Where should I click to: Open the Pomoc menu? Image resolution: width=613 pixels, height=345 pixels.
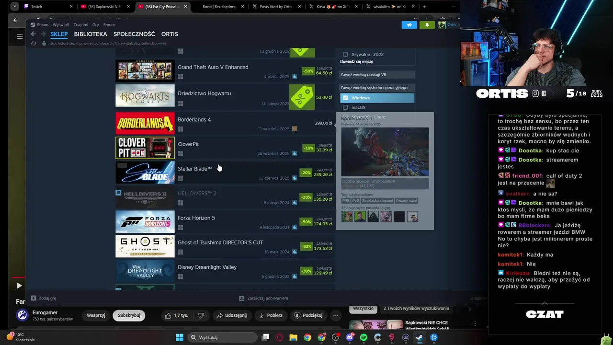point(109,25)
